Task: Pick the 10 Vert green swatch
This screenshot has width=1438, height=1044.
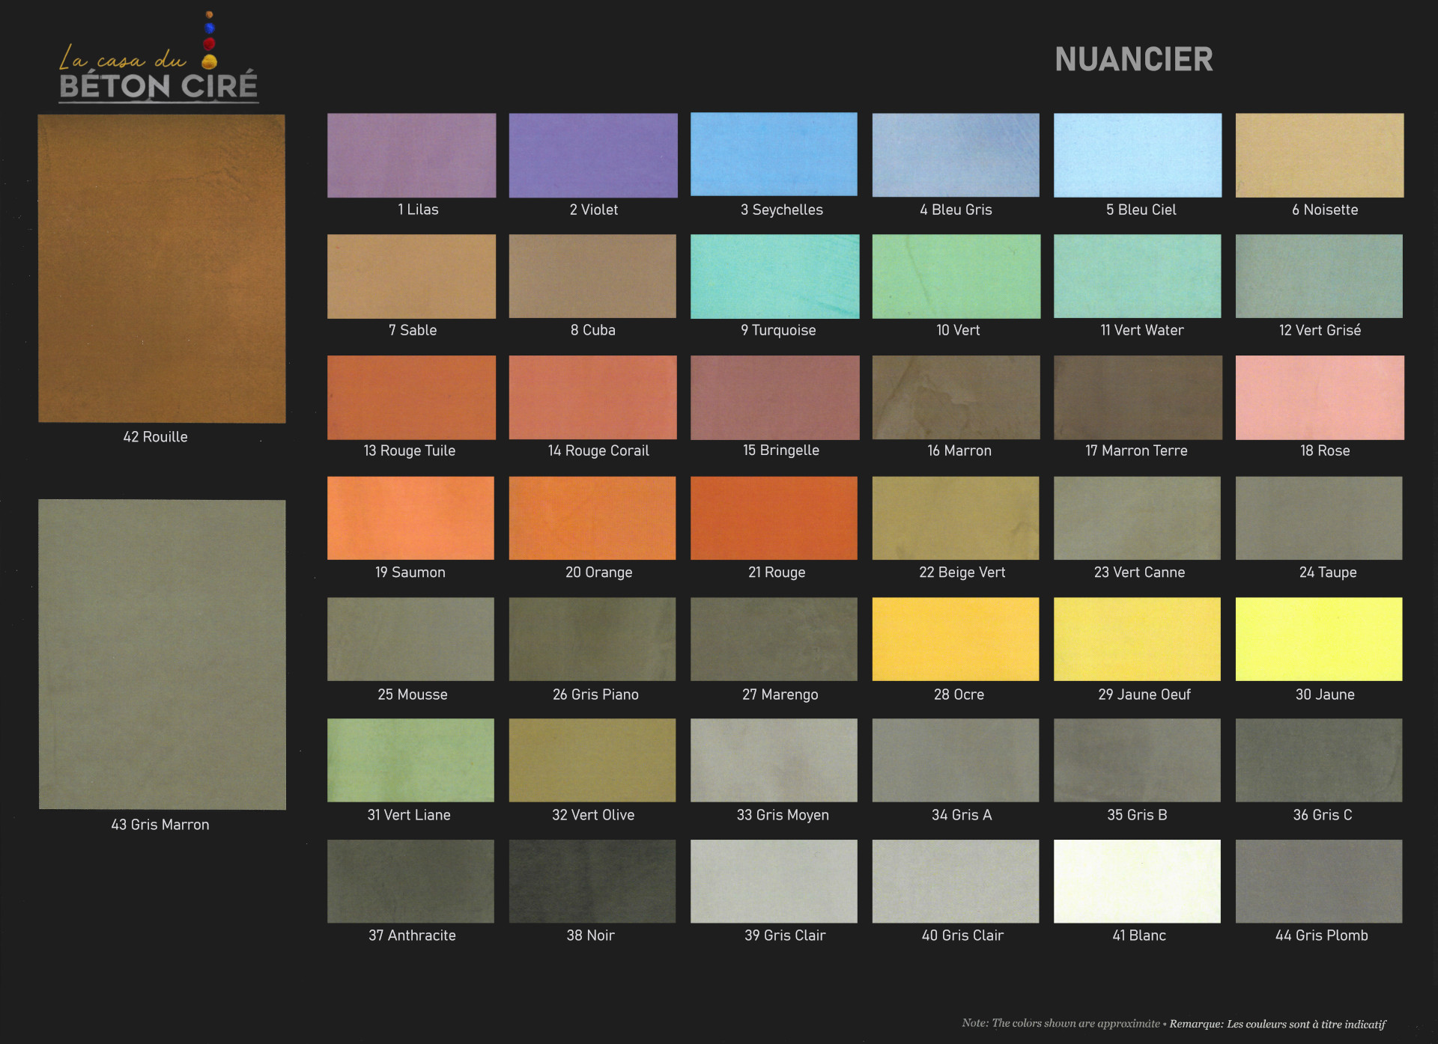Action: coord(956,276)
